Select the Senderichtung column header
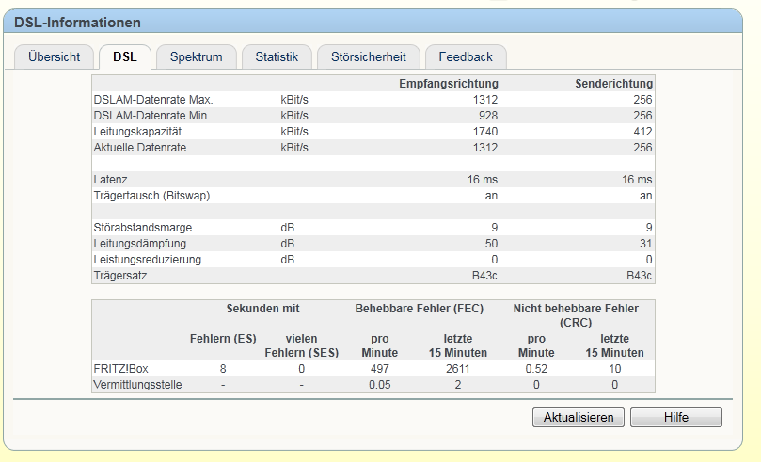761x462 pixels. [x=613, y=84]
